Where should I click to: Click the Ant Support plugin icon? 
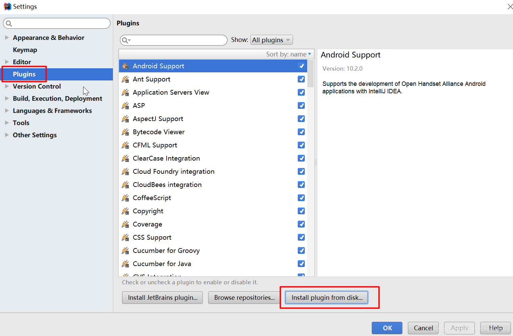(125, 79)
